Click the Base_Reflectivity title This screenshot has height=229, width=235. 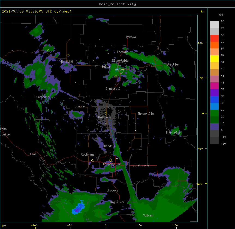tap(117, 4)
